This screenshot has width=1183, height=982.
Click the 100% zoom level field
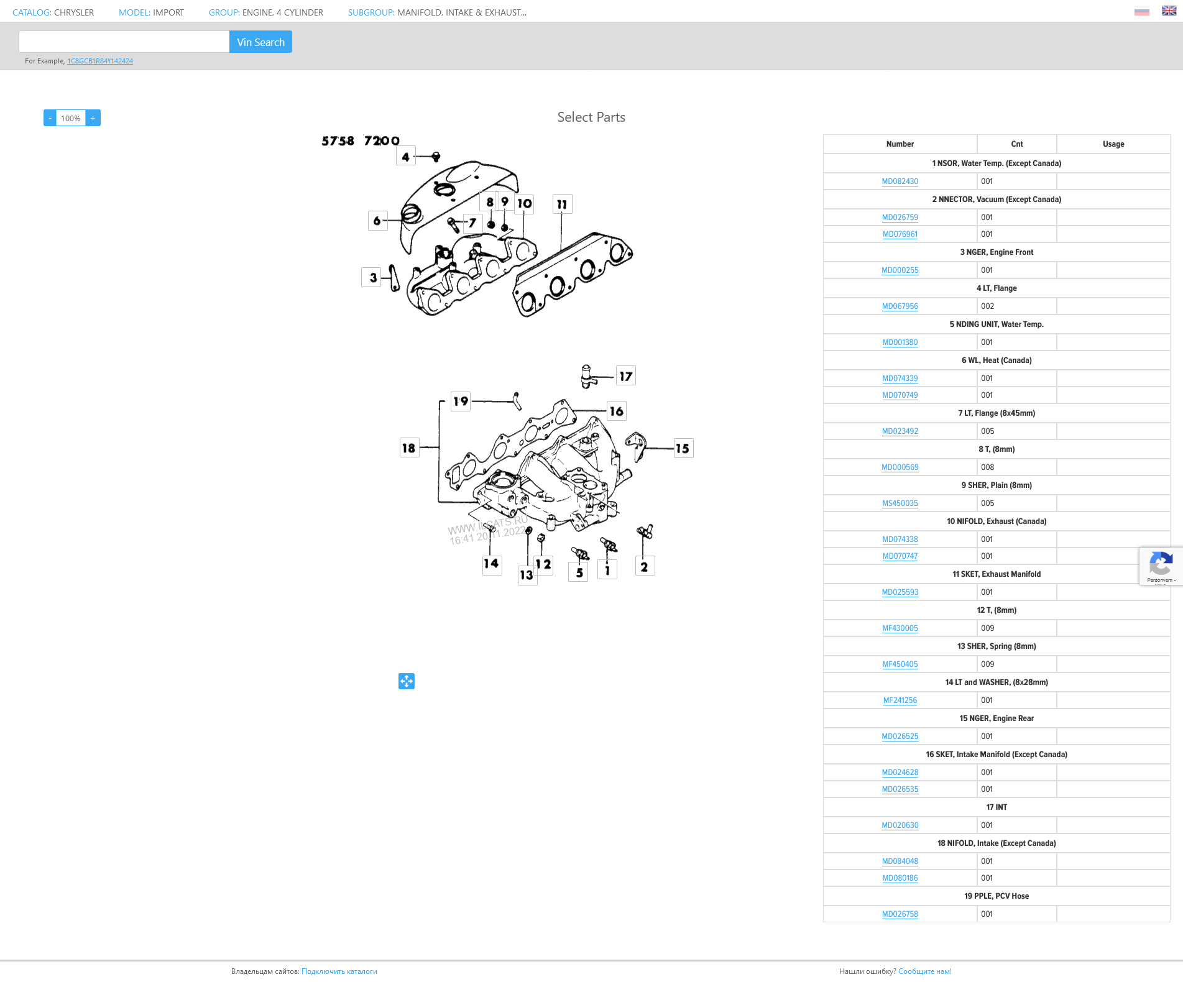[x=71, y=118]
